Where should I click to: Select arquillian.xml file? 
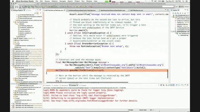(22, 37)
